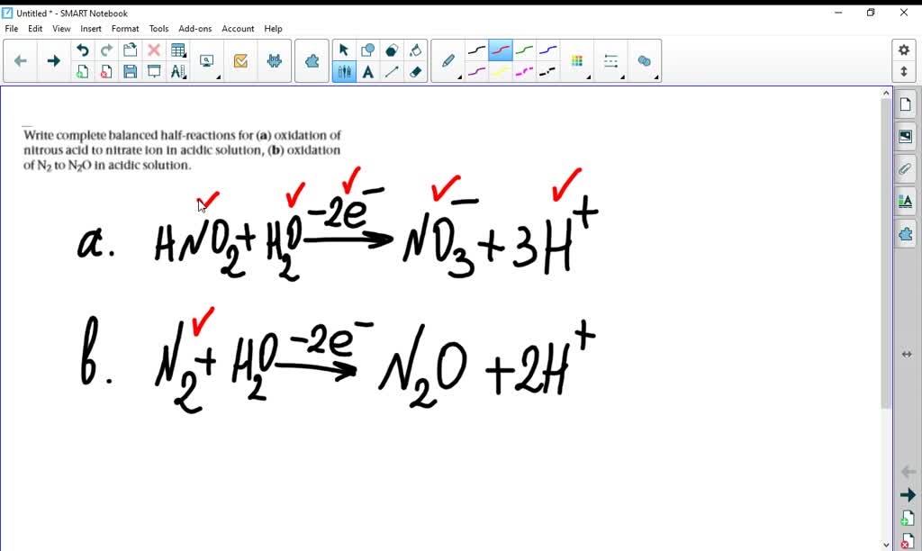This screenshot has height=551, width=922.
Task: Click the Save document icon
Action: pyautogui.click(x=130, y=71)
